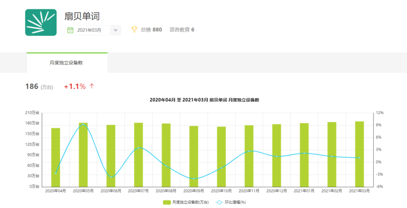The width and height of the screenshot is (407, 208).
Task: Click the 2020年08月 bar
Action: click(x=166, y=155)
